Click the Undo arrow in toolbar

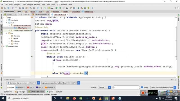(x=12, y=8)
